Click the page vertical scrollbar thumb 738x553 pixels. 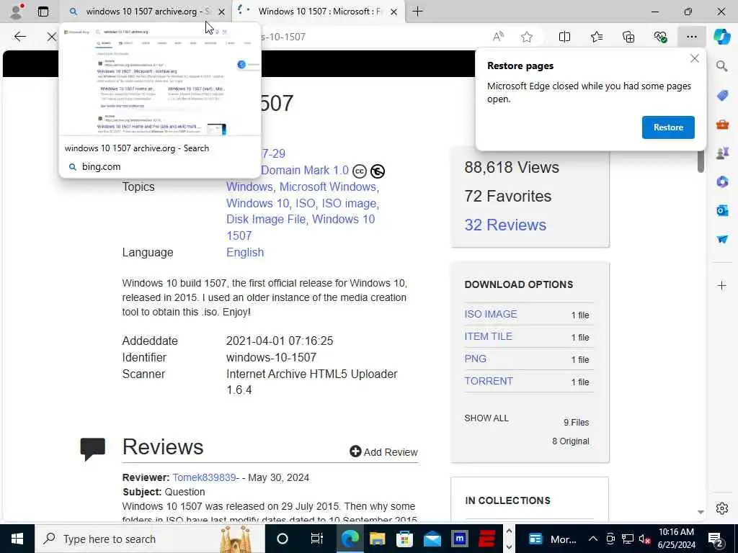(x=701, y=160)
